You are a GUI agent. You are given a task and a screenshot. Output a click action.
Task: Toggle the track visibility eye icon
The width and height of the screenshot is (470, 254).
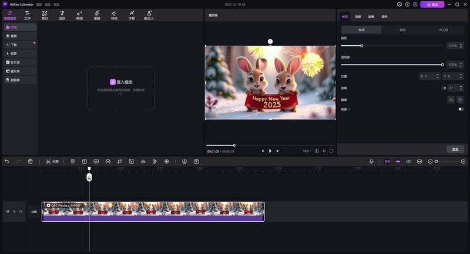click(x=14, y=211)
